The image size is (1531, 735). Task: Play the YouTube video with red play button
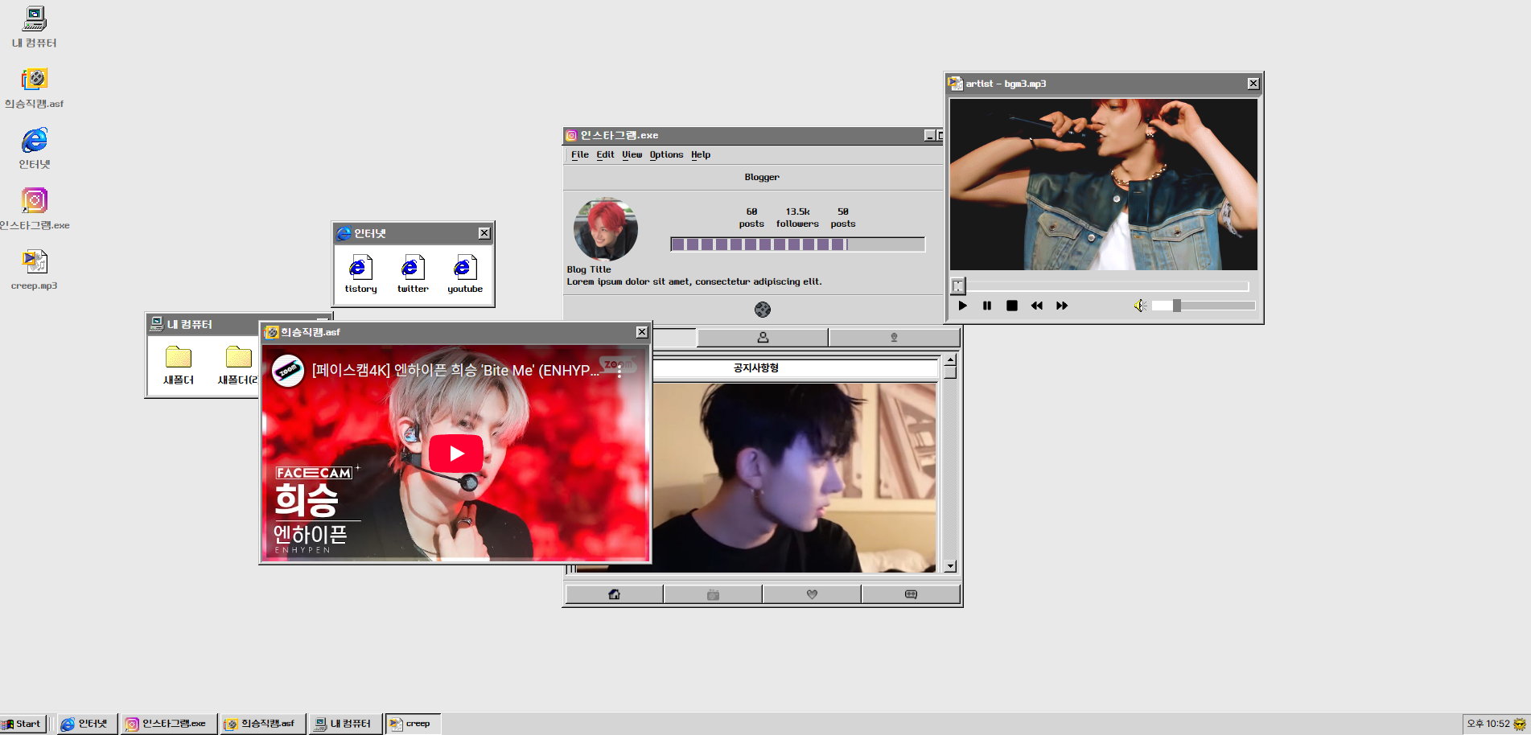(456, 454)
